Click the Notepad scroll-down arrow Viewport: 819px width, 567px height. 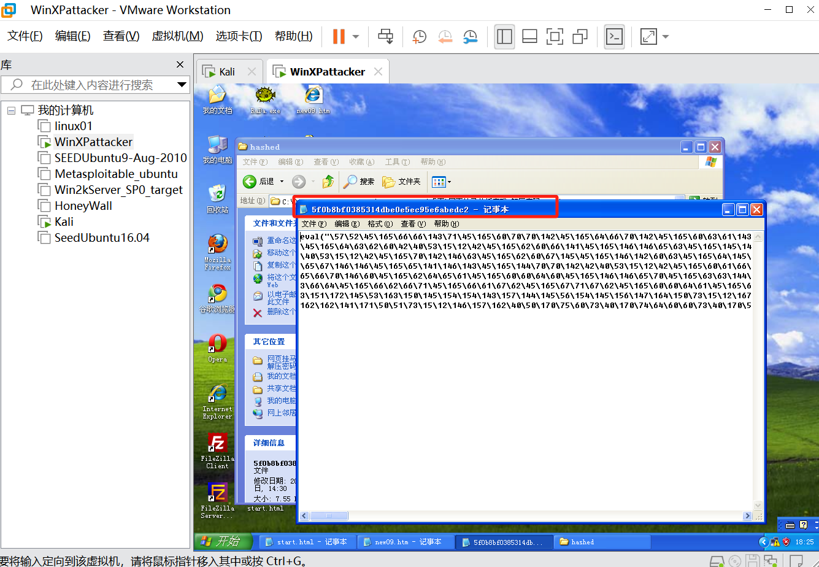pos(759,505)
